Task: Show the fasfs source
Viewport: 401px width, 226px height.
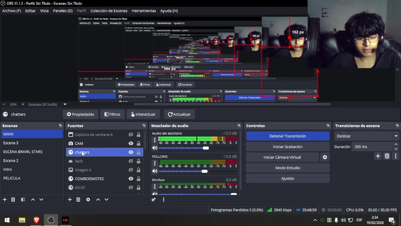Action: [x=131, y=161]
